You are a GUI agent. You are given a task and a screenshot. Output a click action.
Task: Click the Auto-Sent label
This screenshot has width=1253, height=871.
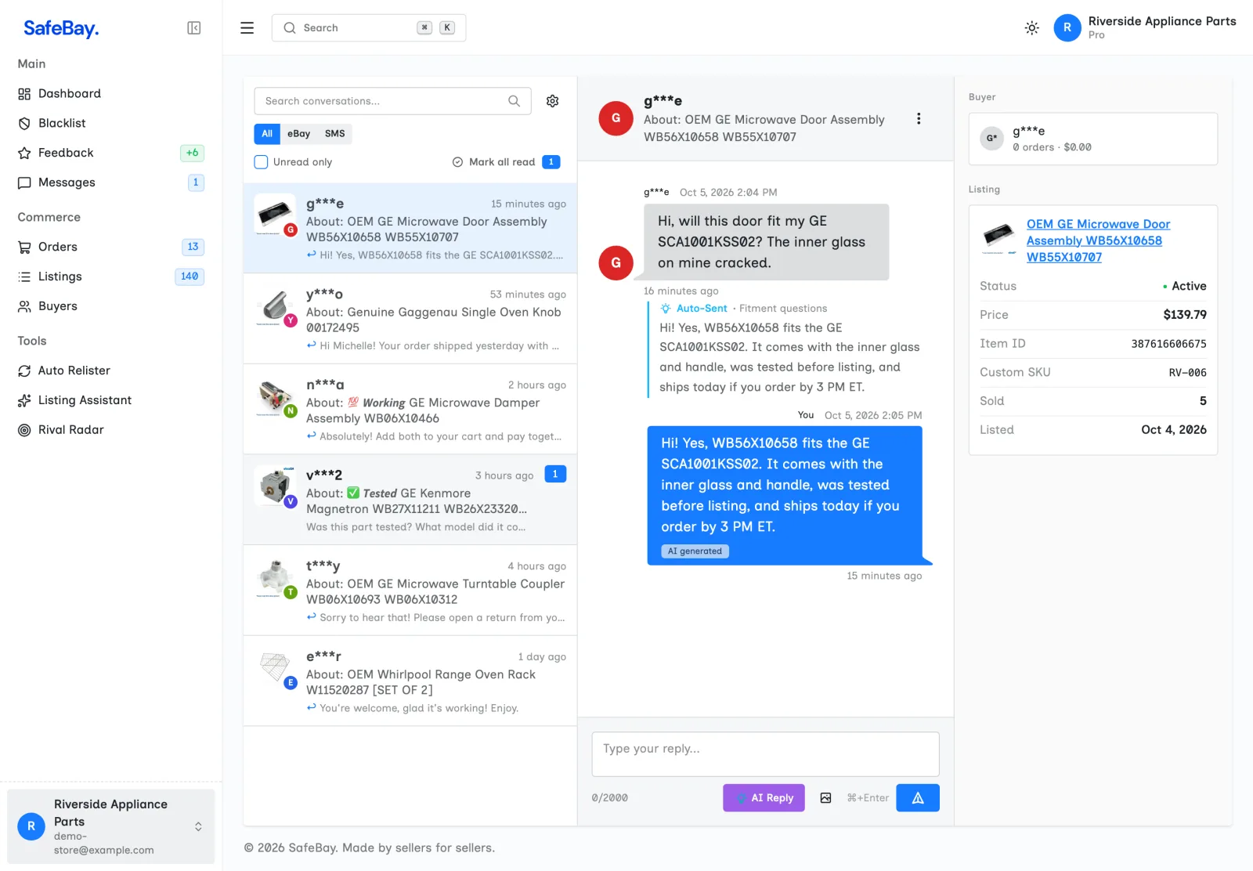click(702, 309)
